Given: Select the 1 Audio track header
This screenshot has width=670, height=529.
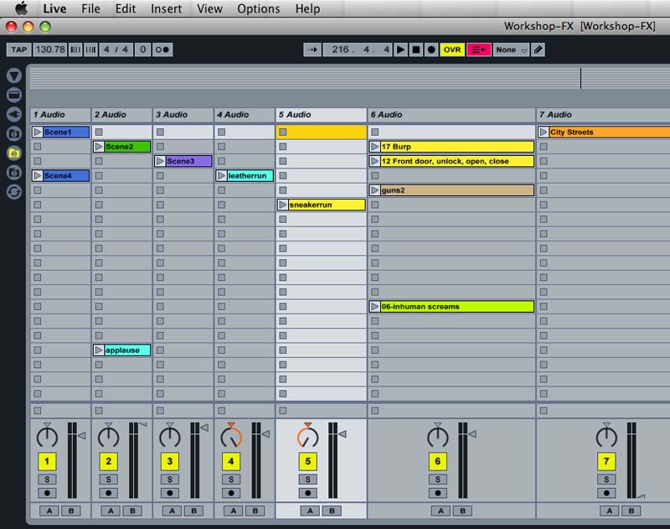Looking at the screenshot, I should pos(60,115).
